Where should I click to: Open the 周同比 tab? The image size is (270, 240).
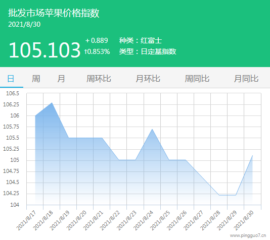197,79
